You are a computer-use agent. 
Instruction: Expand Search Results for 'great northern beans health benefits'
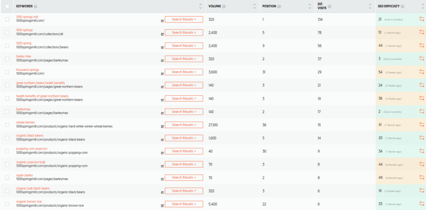pyautogui.click(x=184, y=85)
